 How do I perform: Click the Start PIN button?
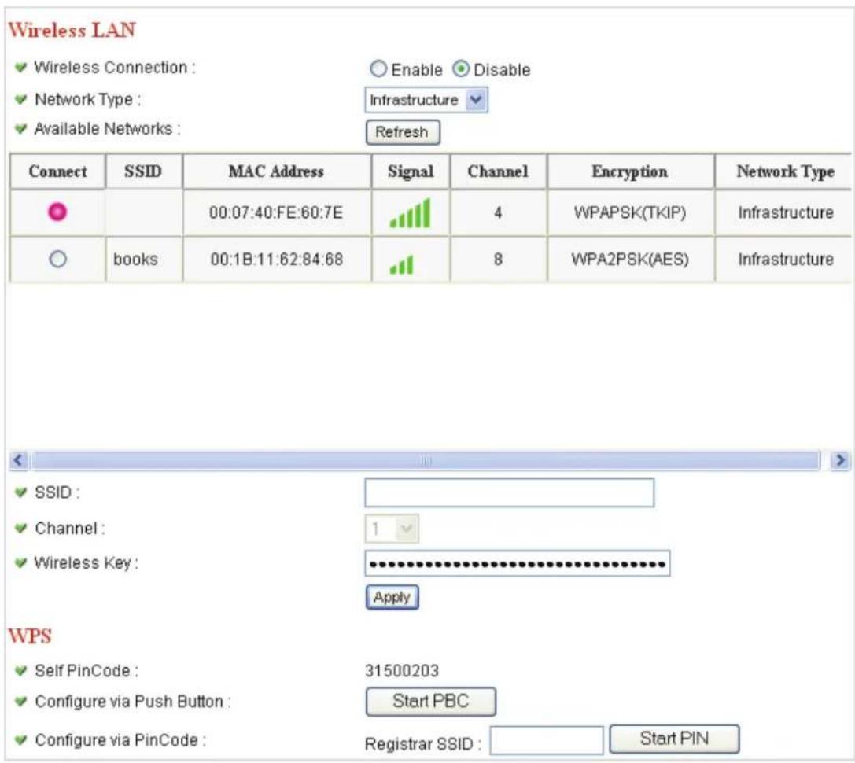coord(674,739)
